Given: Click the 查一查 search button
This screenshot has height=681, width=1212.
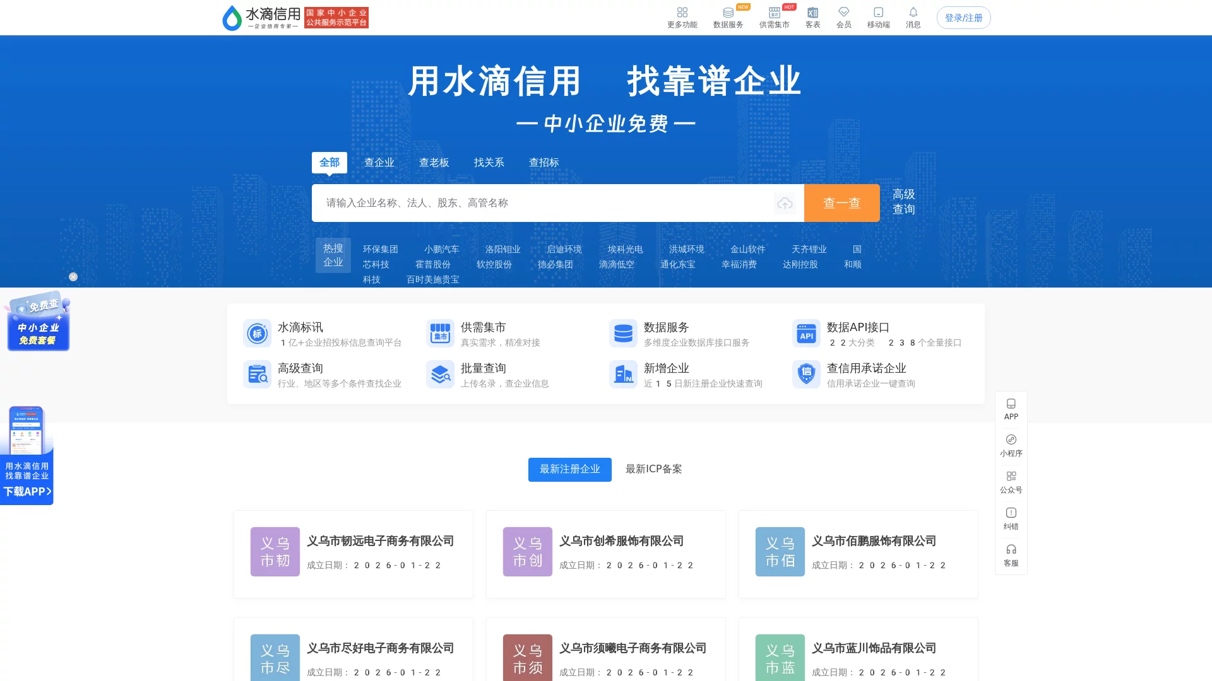Looking at the screenshot, I should (841, 202).
